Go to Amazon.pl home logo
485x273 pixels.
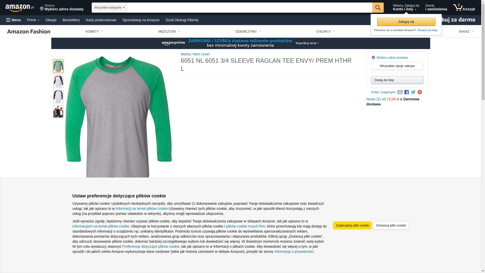(x=20, y=8)
